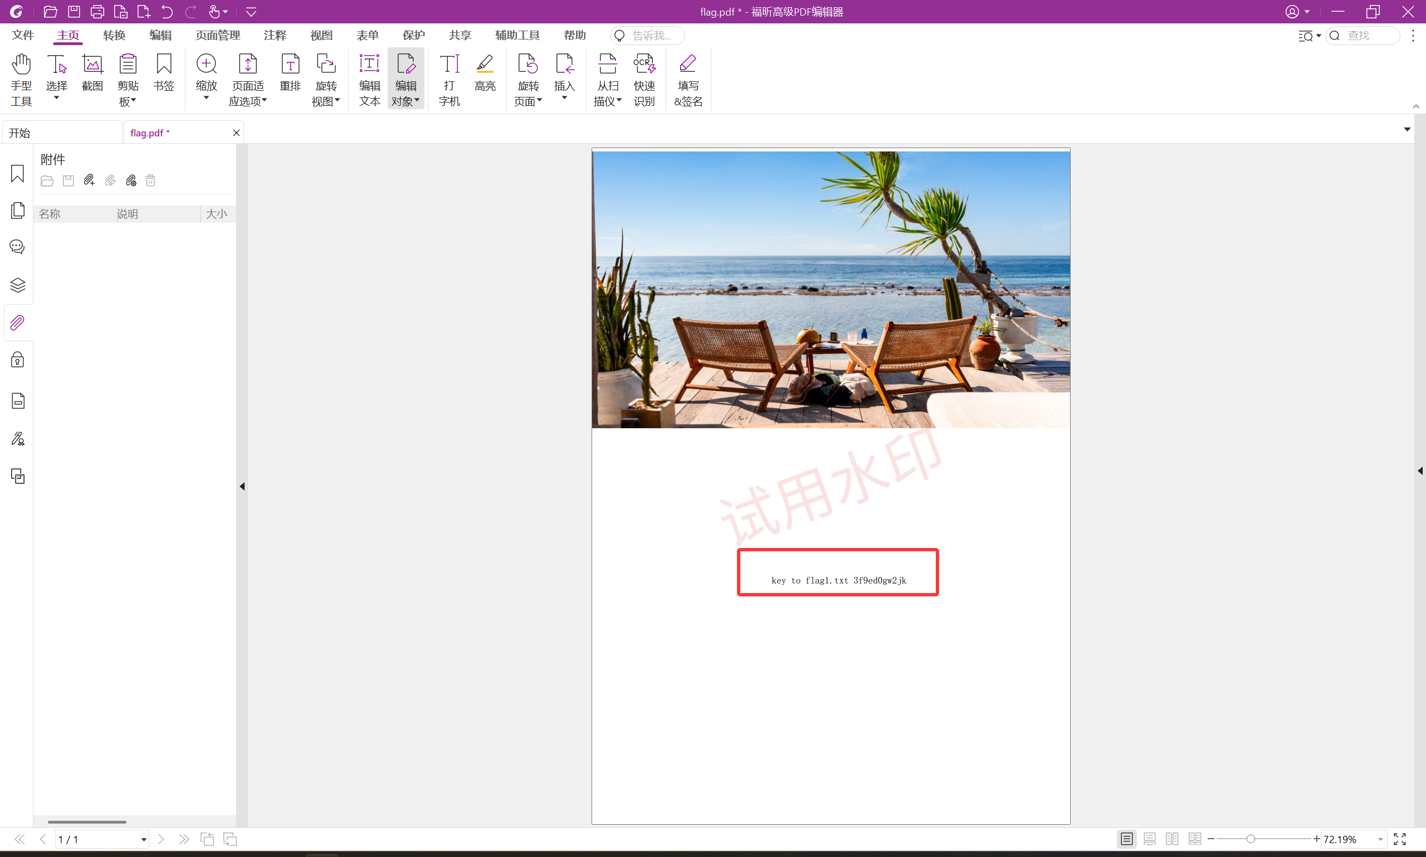
Task: Go to the previous page arrow
Action: (x=43, y=839)
